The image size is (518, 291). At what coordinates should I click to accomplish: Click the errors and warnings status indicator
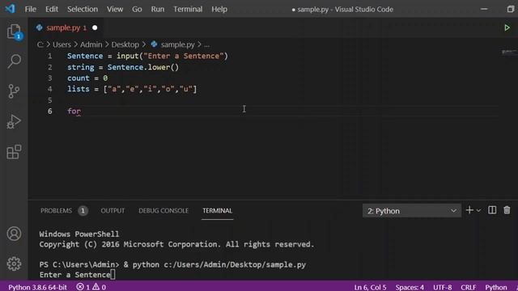(x=91, y=287)
